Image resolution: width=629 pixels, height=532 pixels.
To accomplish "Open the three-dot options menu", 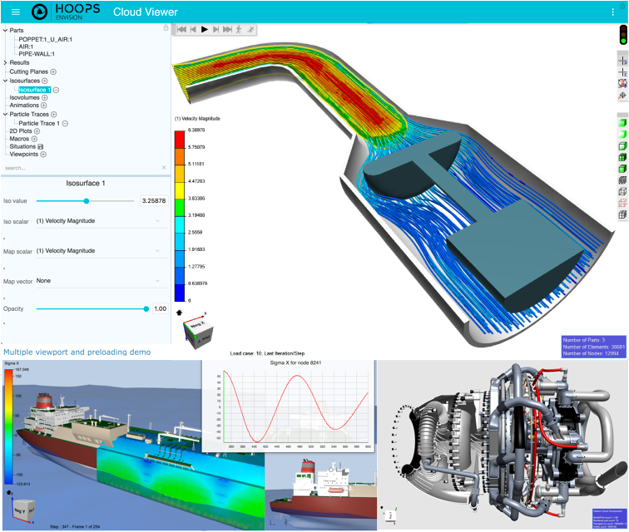I will pyautogui.click(x=613, y=12).
